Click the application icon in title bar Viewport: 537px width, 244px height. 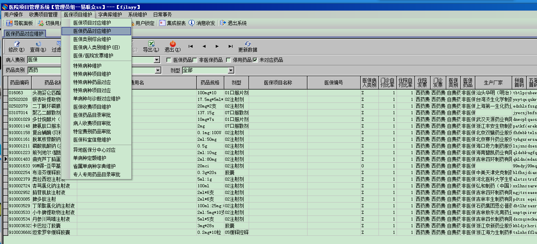click(x=5, y=7)
